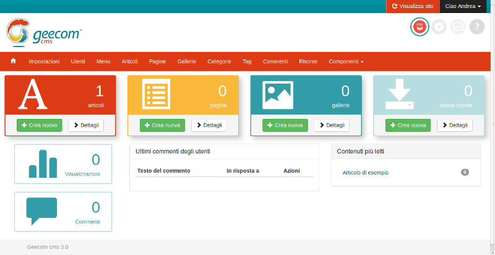Open the Commenti link under speech bubble
The height and width of the screenshot is (255, 495).
pyautogui.click(x=87, y=222)
